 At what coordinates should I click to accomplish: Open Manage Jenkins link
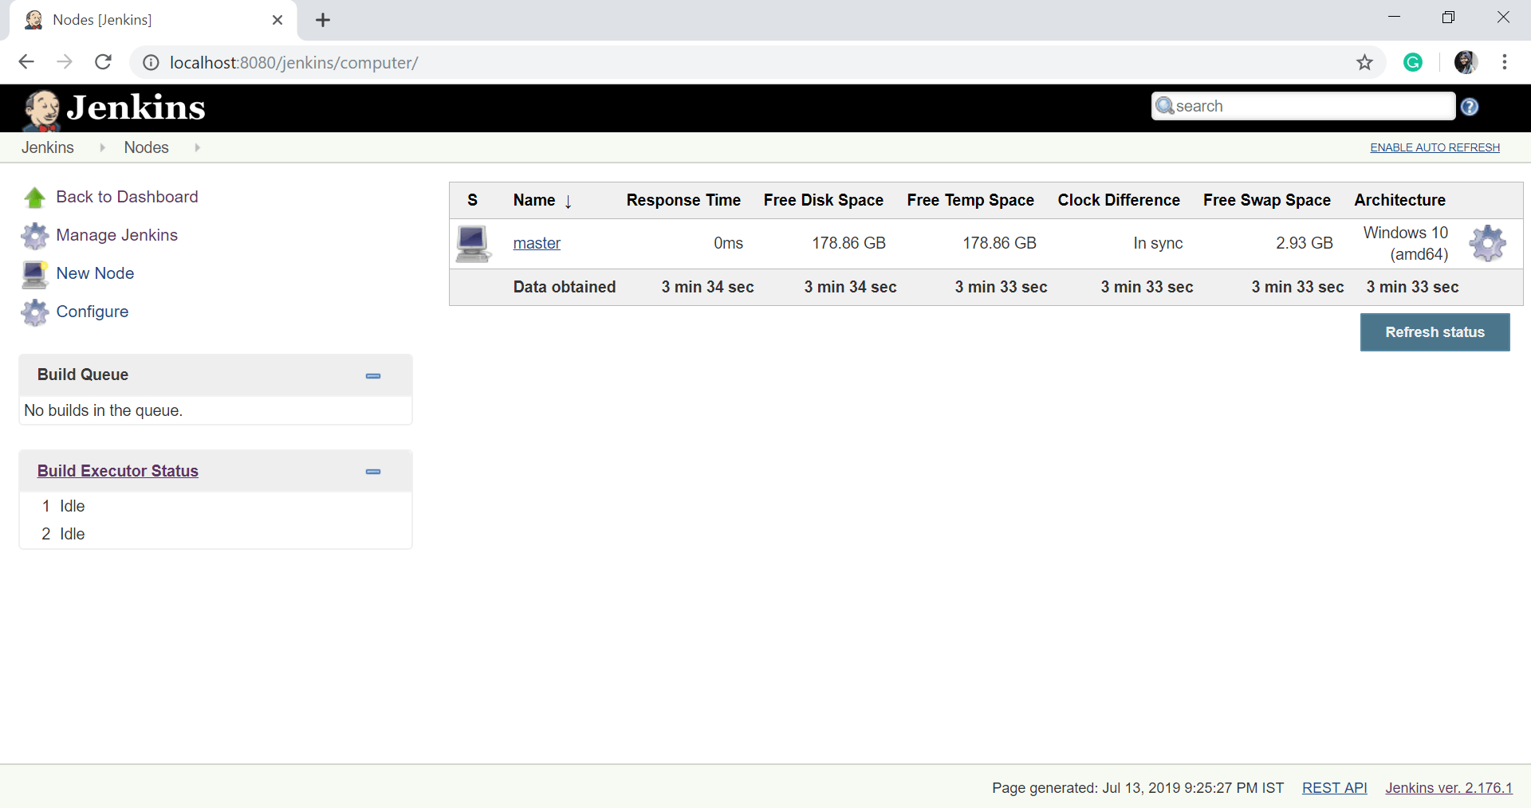pos(117,235)
